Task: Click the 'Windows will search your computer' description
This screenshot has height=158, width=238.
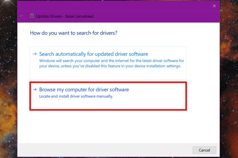Action: [112, 63]
